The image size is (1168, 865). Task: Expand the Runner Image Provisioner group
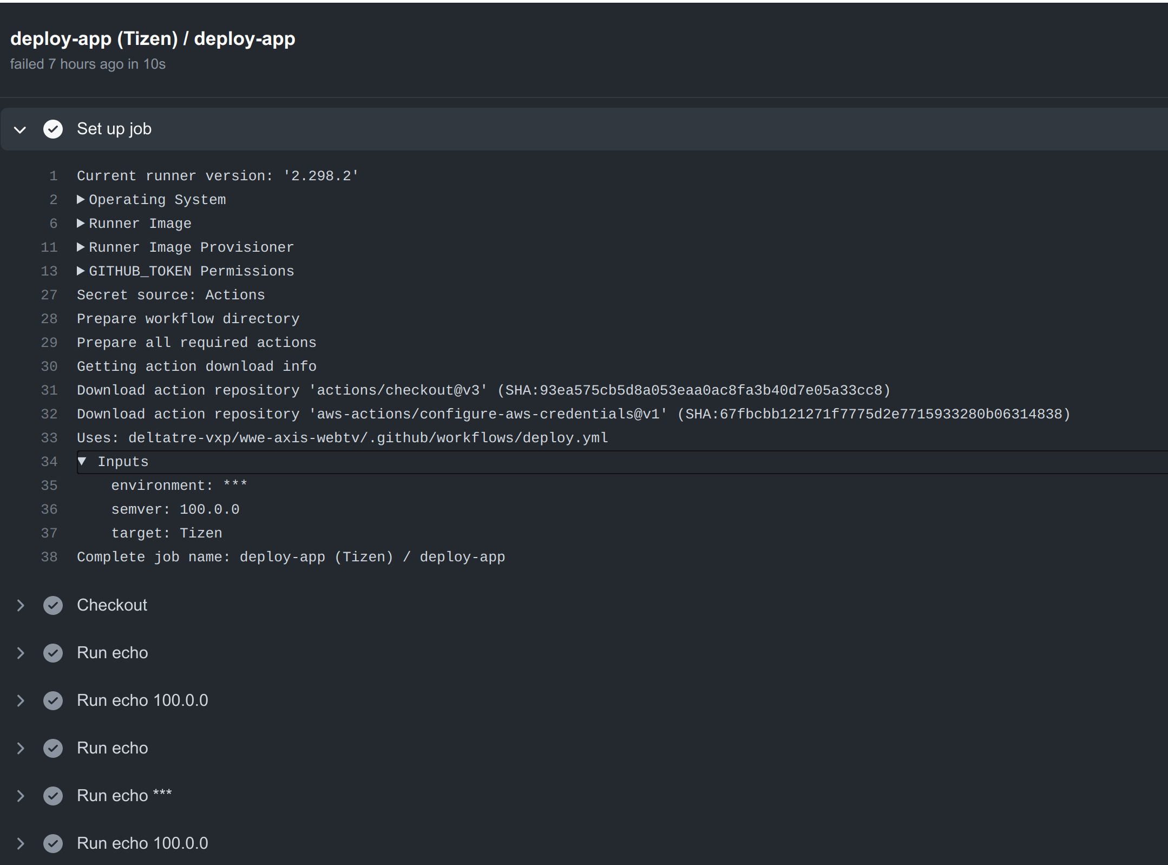click(x=81, y=247)
